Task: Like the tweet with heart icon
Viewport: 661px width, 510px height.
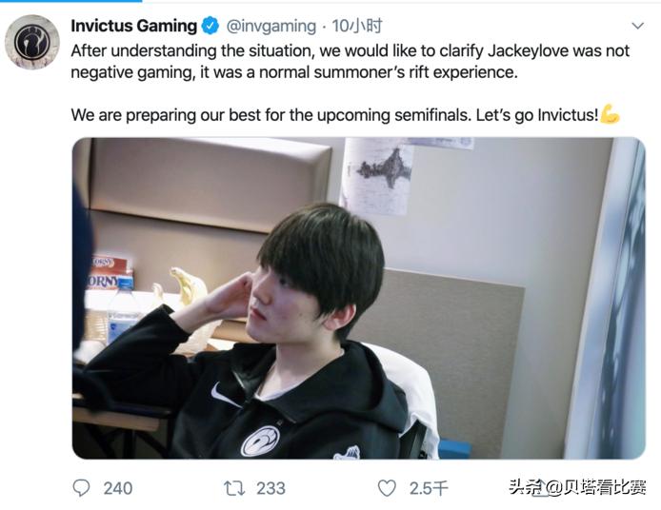Action: [x=387, y=488]
